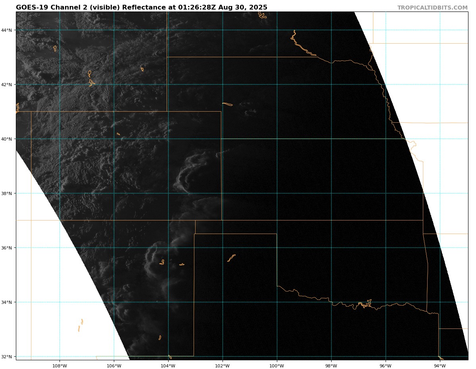Click the 102°W longitude label
This screenshot has width=476, height=369.
[223, 366]
